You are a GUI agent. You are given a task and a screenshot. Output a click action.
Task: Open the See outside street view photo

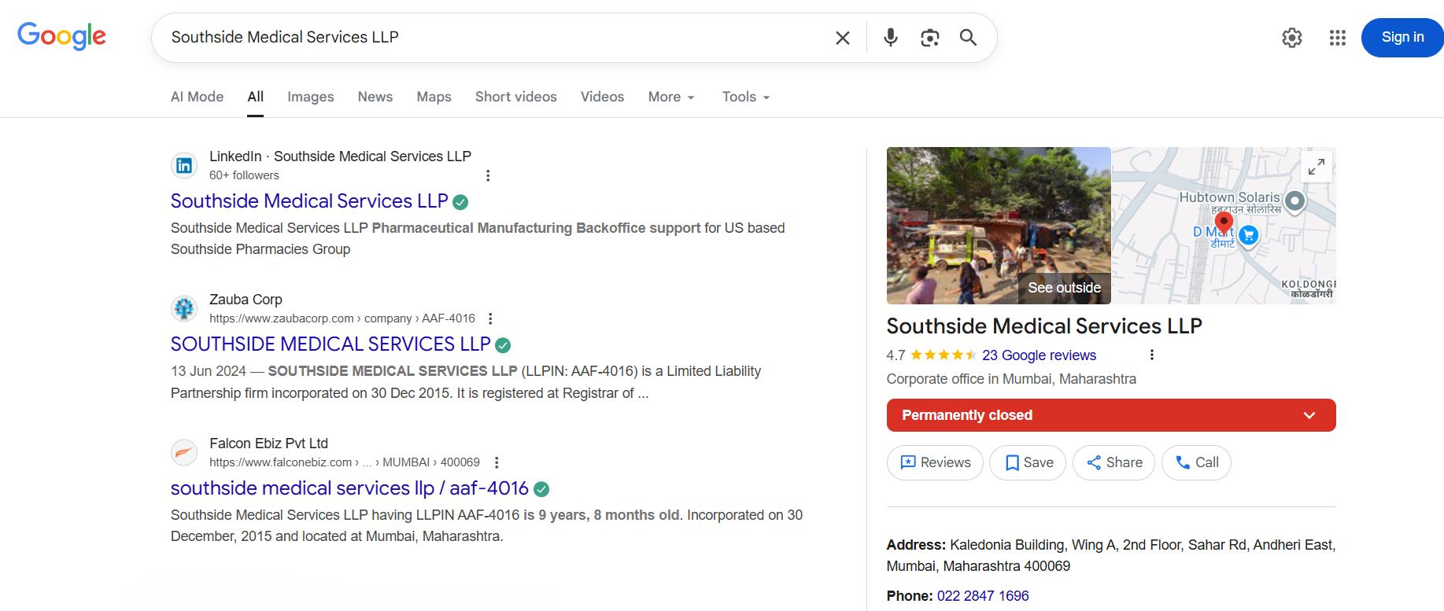click(x=999, y=226)
